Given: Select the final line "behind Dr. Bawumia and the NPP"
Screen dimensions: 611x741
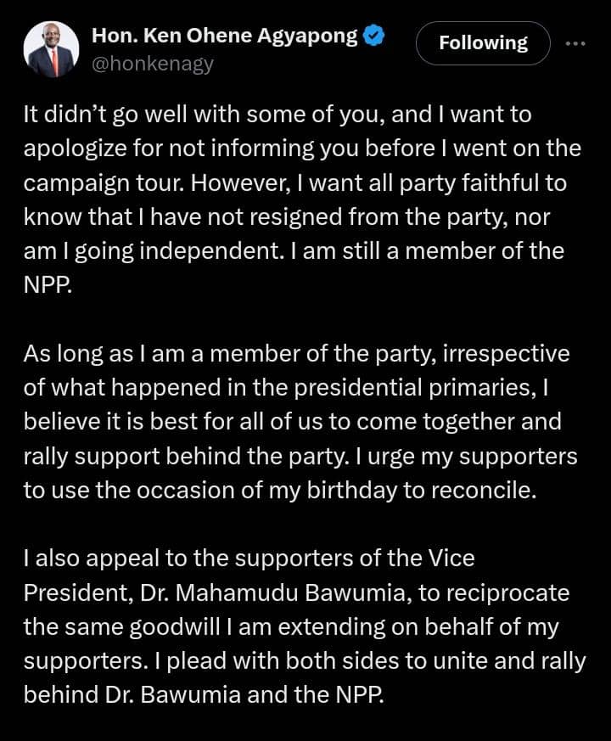Looking at the screenshot, I should [205, 694].
